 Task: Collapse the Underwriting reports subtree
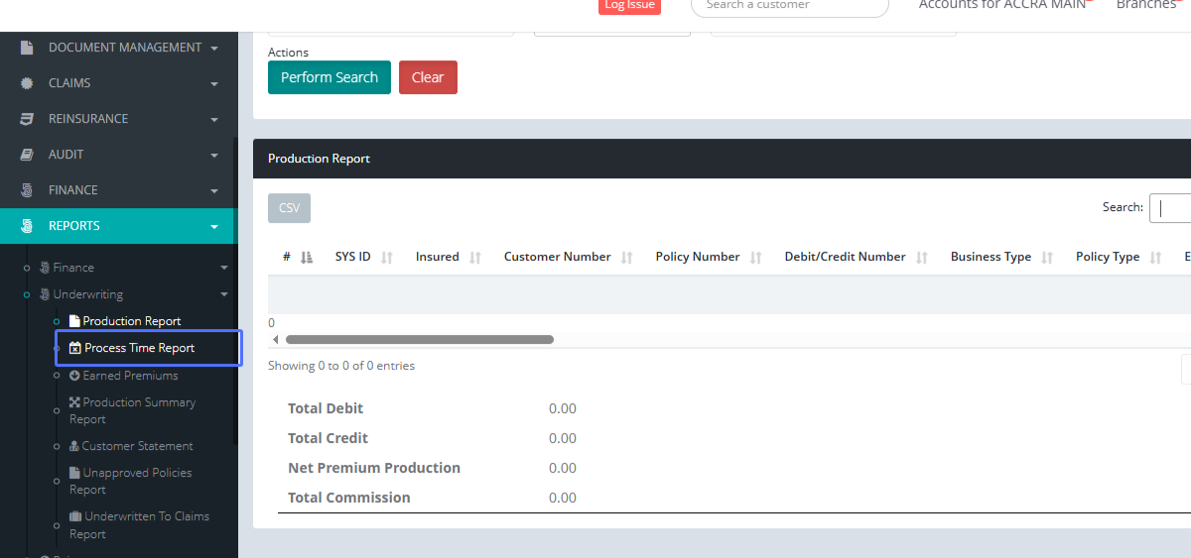coord(224,294)
